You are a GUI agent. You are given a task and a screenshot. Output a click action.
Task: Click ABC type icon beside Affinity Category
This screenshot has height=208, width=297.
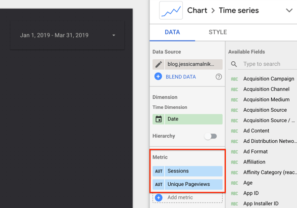click(x=234, y=172)
